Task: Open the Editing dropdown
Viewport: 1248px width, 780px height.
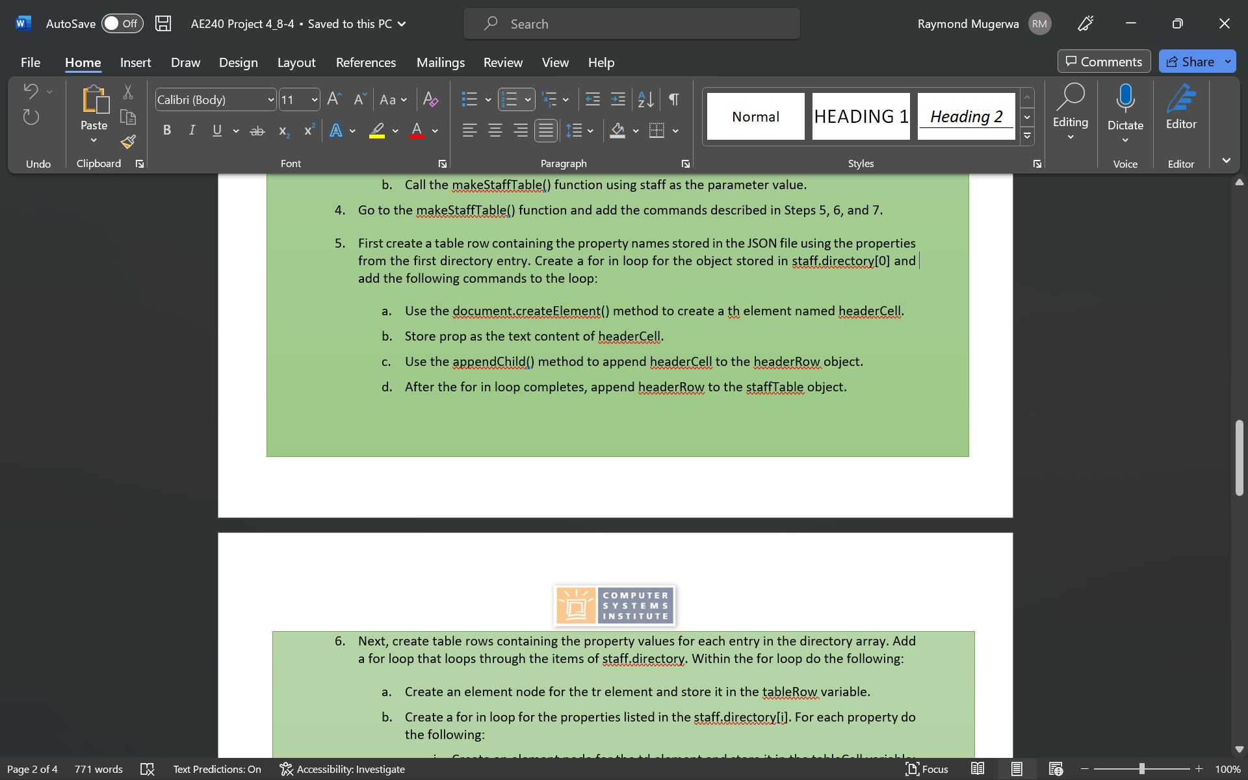Action: (x=1071, y=110)
